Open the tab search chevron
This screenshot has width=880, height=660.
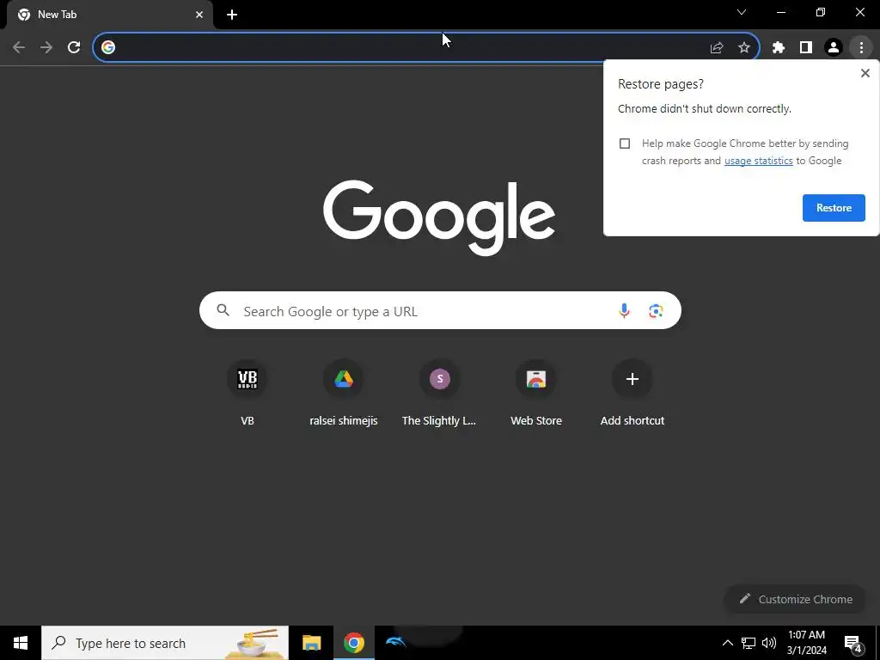pos(742,12)
